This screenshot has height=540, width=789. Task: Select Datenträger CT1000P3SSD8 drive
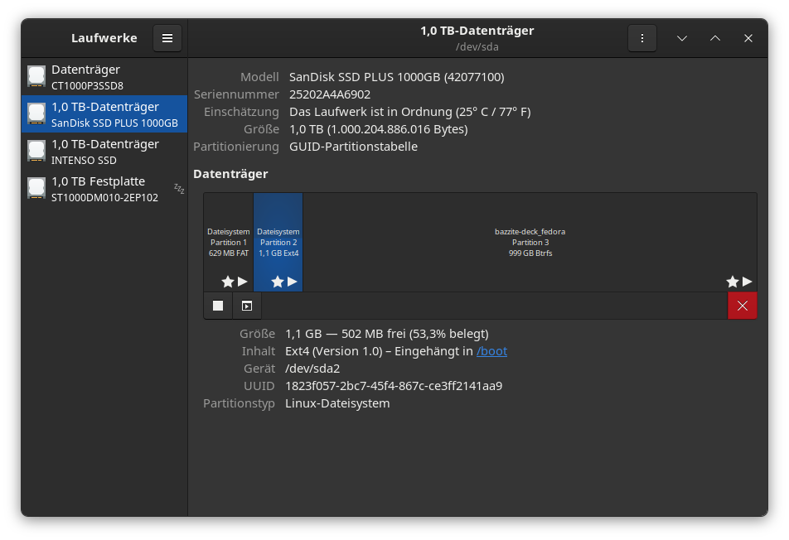[x=104, y=77]
